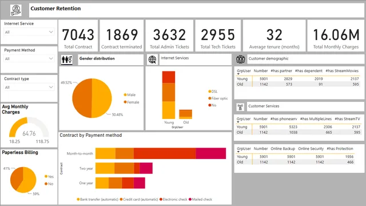The width and height of the screenshot is (366, 206).
Task: Click the Online Backup column header
Action: (283, 149)
